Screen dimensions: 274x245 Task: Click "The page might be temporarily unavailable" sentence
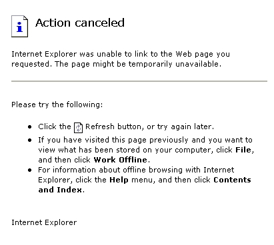tap(138, 64)
